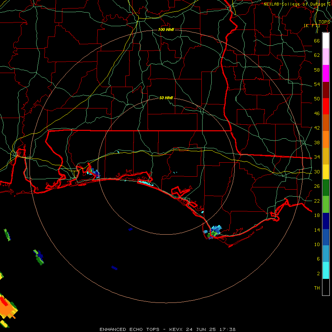Viewport: 332px width, 332px height.
Task: Click the black TH threshold legend block
Action: click(326, 287)
